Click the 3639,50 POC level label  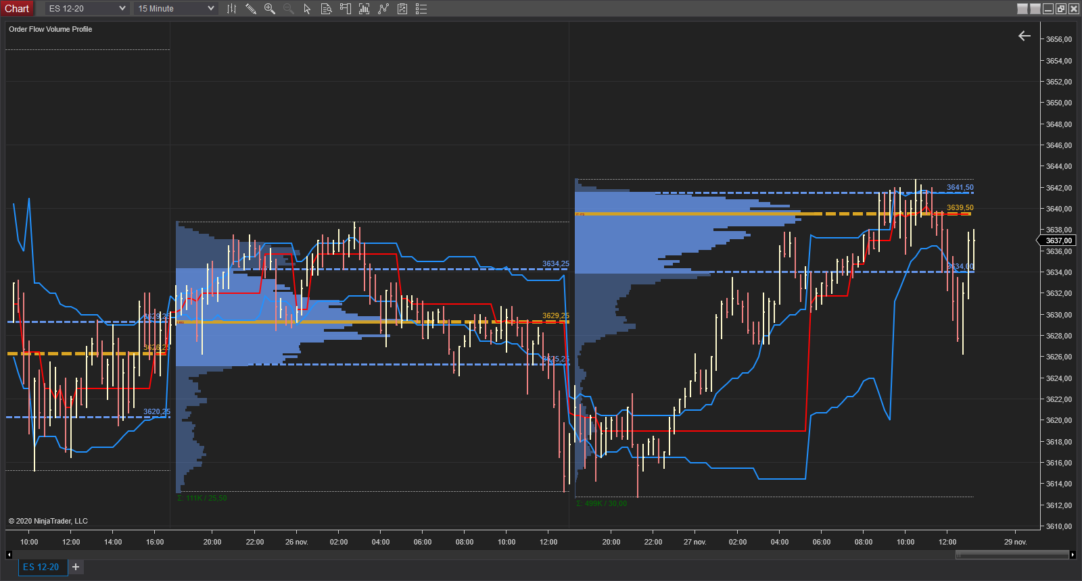tap(960, 207)
